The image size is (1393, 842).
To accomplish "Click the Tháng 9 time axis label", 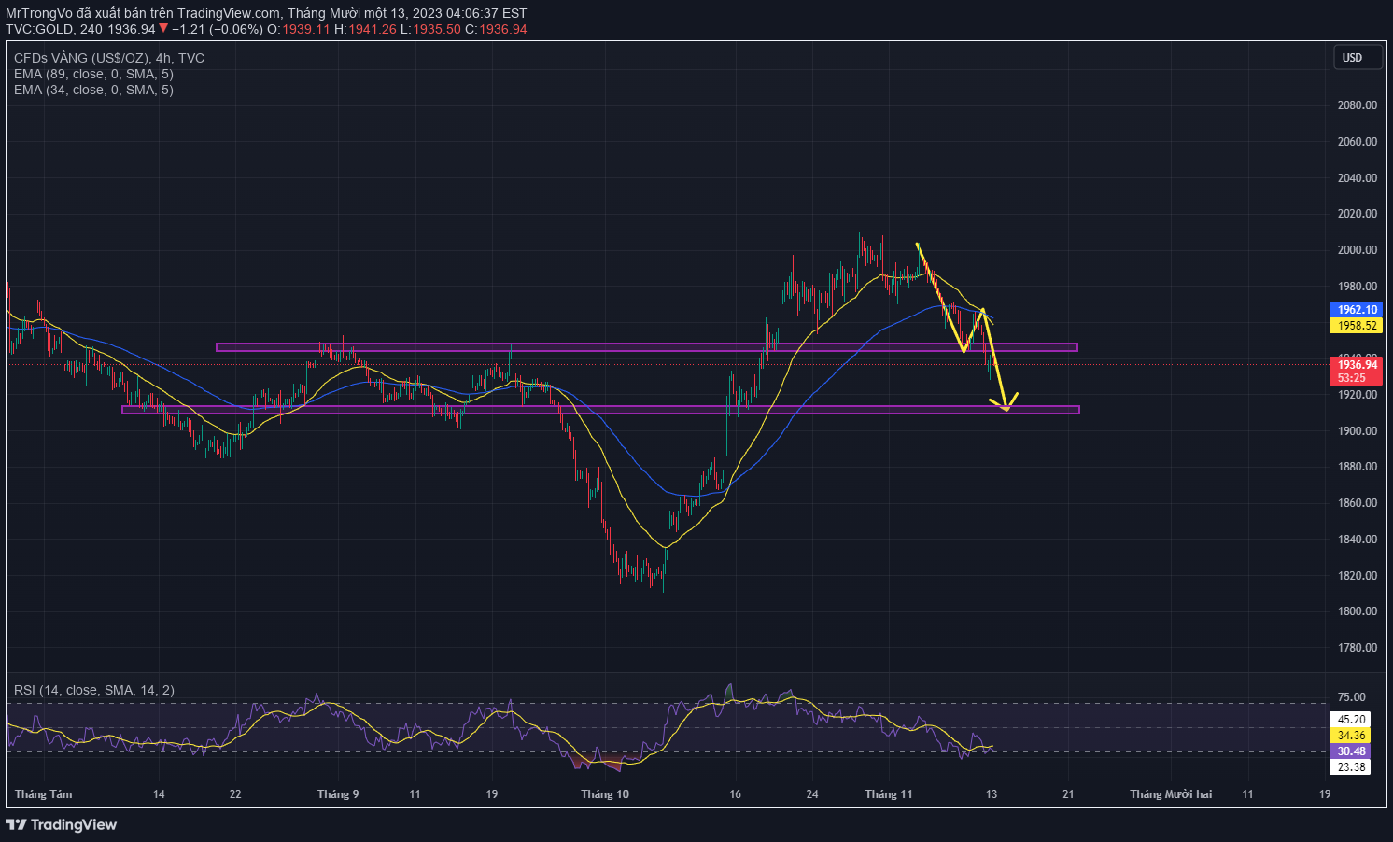I will pos(338,794).
